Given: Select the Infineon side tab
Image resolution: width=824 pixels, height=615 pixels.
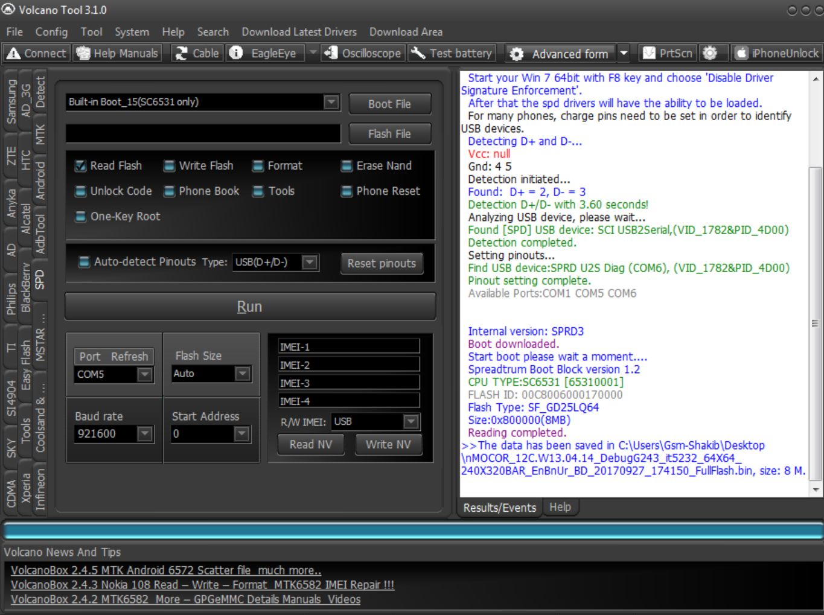Looking at the screenshot, I should pos(40,489).
